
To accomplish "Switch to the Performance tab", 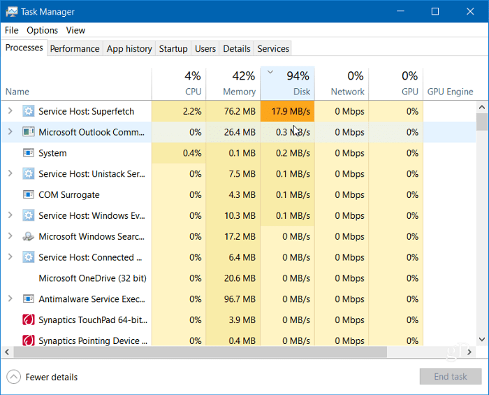I will click(75, 48).
